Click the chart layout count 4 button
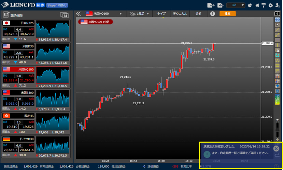 pyautogui.click(x=277, y=14)
